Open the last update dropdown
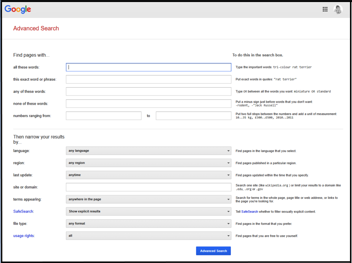The width and height of the screenshot is (352, 263). (x=148, y=175)
